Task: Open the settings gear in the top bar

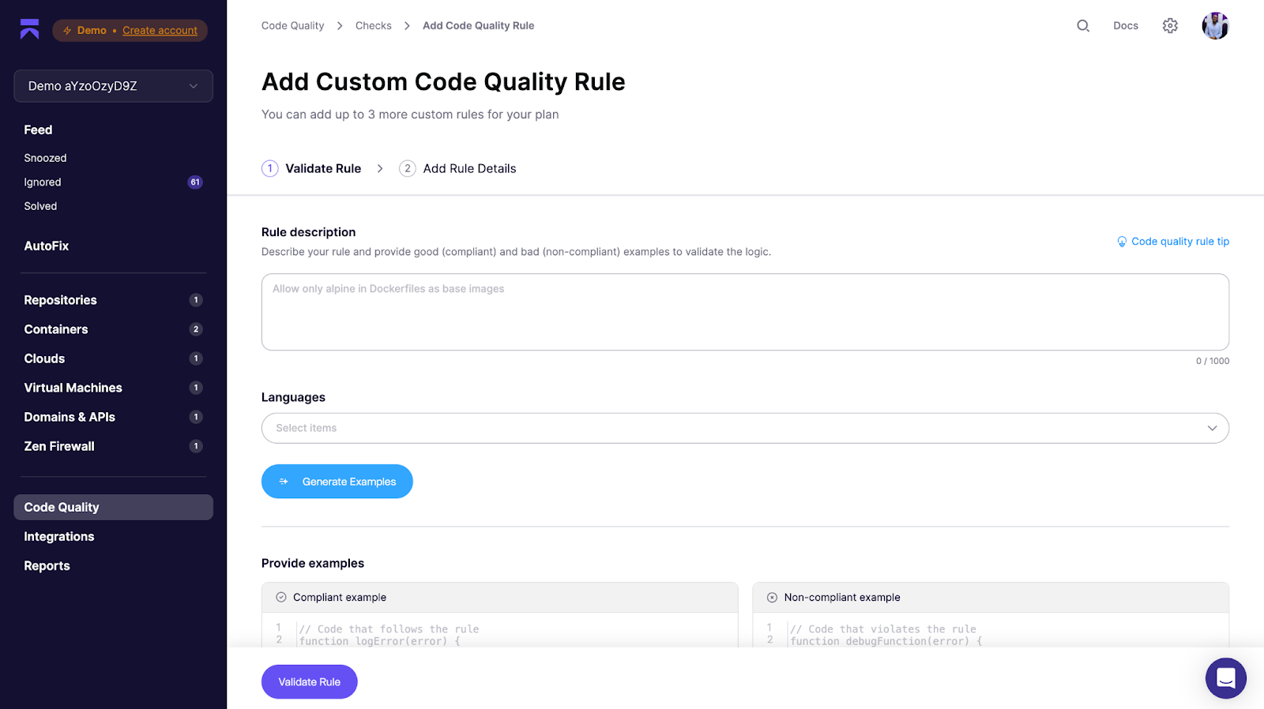Action: (1169, 25)
